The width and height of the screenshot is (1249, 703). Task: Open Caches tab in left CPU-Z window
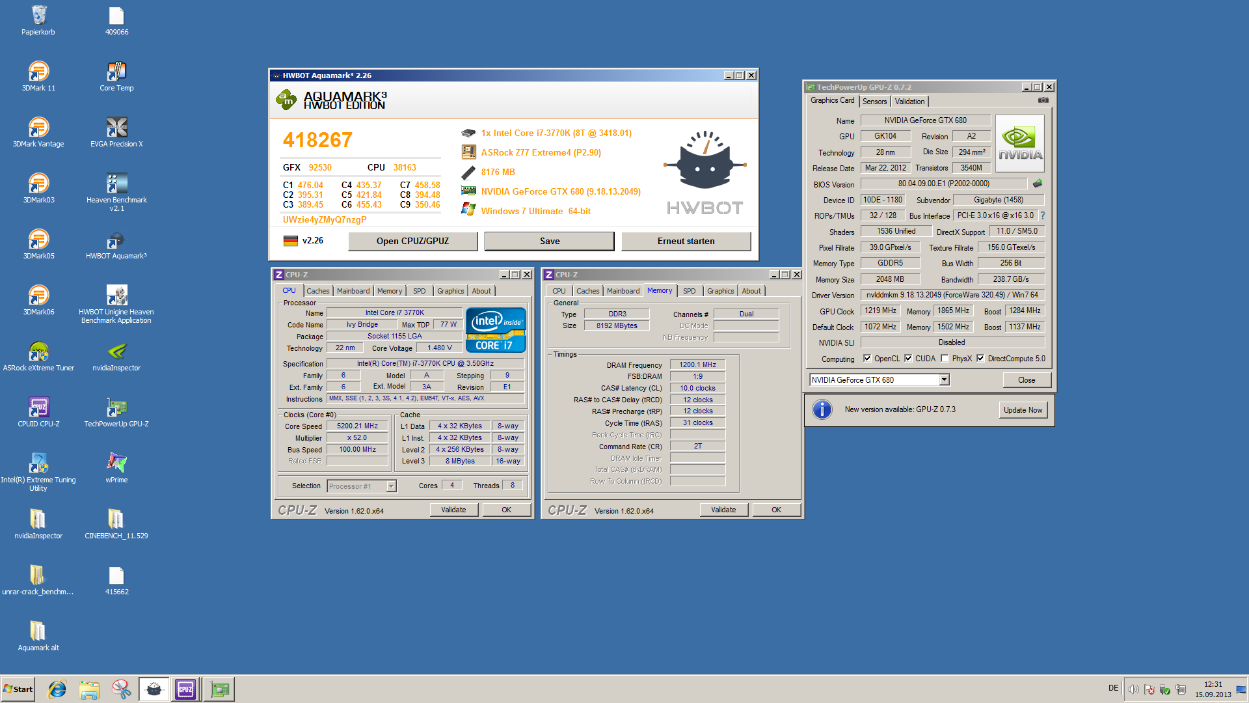[x=318, y=291]
